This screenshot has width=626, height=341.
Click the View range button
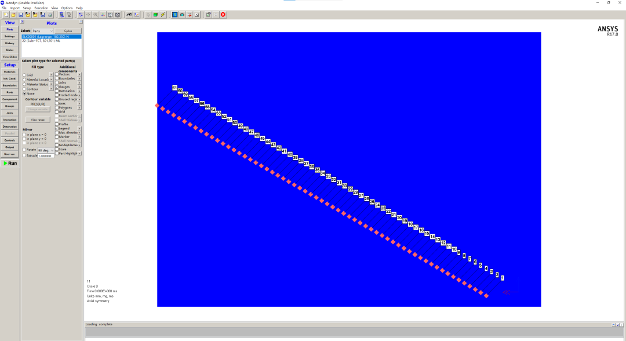38,120
